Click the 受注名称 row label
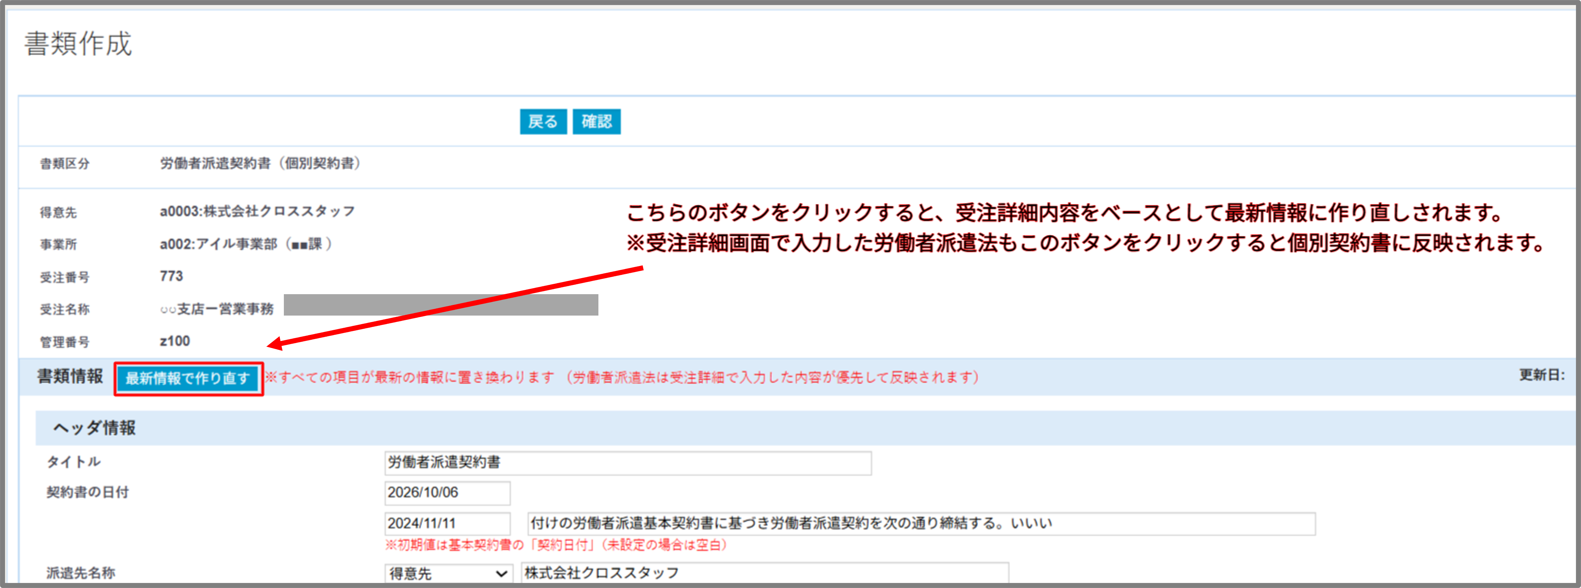Screen dimensions: 1581x588 (64, 310)
